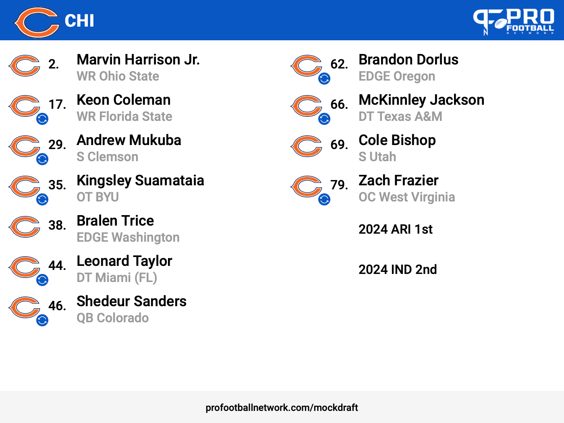This screenshot has height=423, width=564.
Task: Click the large Bears logo in header
Action: coord(36,22)
